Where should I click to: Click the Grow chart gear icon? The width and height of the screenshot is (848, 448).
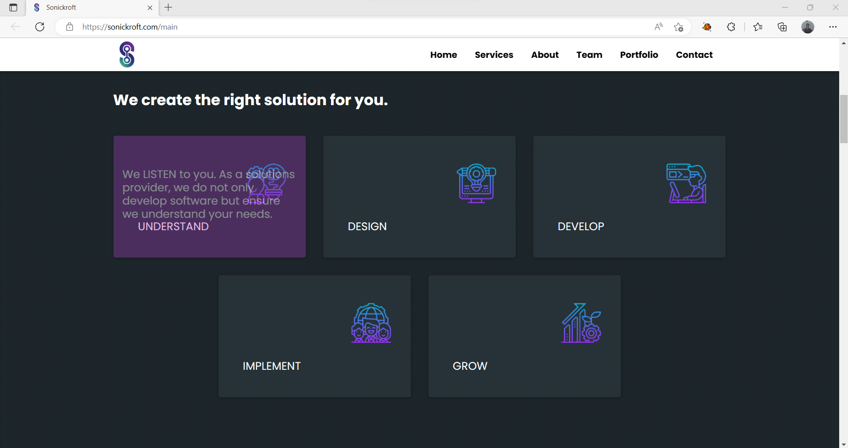[581, 323]
